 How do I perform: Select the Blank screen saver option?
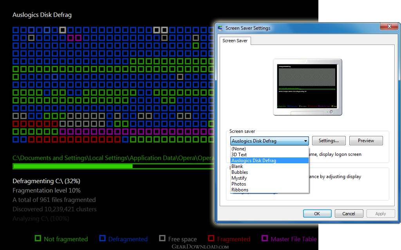click(269, 166)
